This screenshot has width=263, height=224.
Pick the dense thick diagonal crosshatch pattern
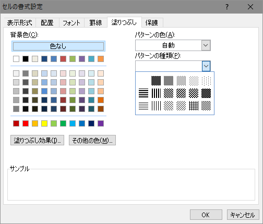(x=206, y=93)
